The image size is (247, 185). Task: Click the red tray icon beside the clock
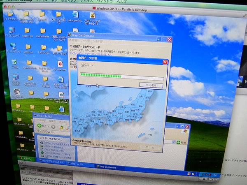[x=210, y=174]
